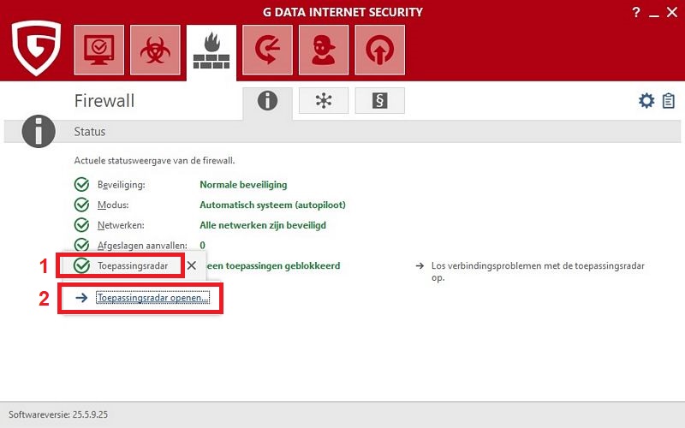This screenshot has width=685, height=428.
Task: Click Los verbindingsproblemen met de toepassingsradar op
Action: [538, 271]
